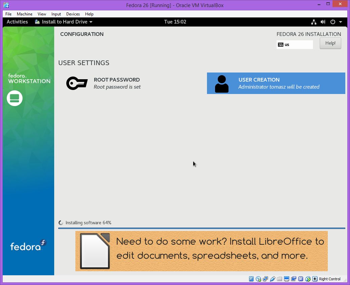The height and width of the screenshot is (285, 350).
Task: Click Root password is set status text
Action: (117, 87)
